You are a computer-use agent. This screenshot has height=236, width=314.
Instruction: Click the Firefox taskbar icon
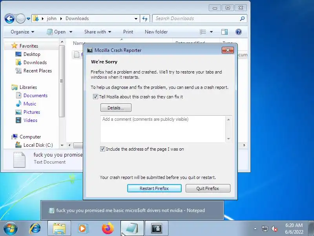[108, 229]
